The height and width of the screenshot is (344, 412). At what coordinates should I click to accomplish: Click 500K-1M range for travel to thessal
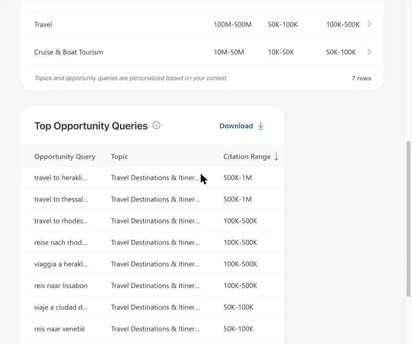tap(237, 199)
